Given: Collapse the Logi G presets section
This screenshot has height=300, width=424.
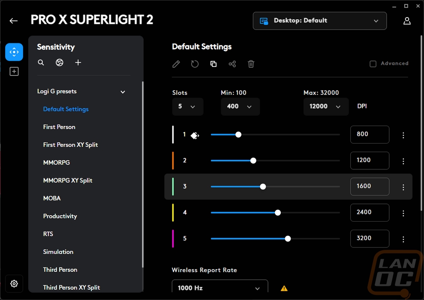Looking at the screenshot, I should (123, 92).
